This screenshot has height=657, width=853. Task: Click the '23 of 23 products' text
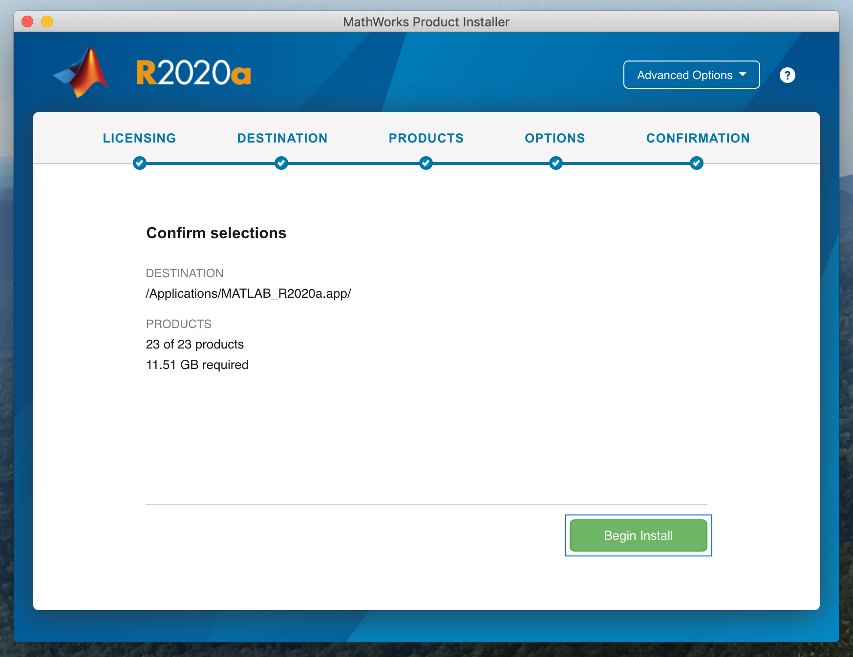pos(195,344)
